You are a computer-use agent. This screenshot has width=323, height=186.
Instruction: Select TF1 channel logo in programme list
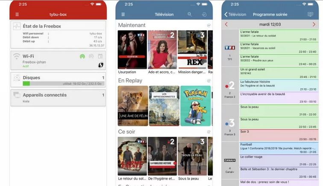click(230, 48)
